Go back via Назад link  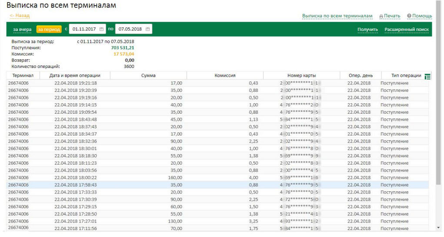coord(20,16)
